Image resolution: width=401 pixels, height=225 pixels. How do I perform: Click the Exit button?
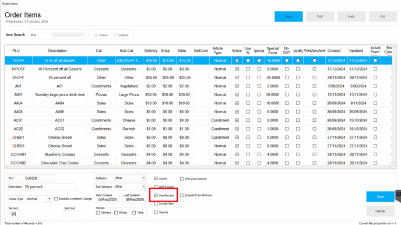[x=382, y=16]
